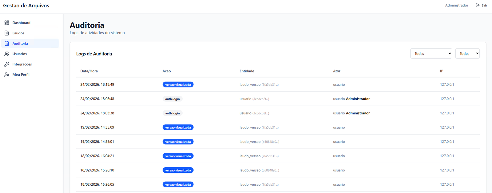This screenshot has width=492, height=193.
Task: Open the Todas filter dropdown
Action: tap(431, 54)
